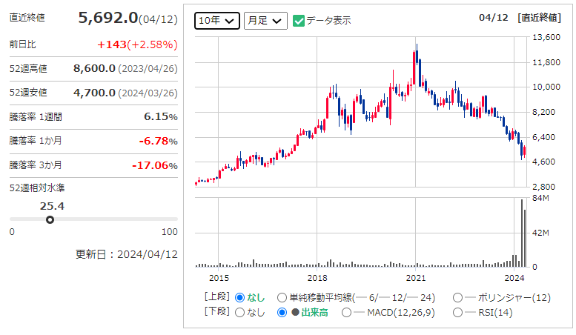Screen dimensions: 576x335
Task: Click the 2018 label on time axis
Action: 317,279
